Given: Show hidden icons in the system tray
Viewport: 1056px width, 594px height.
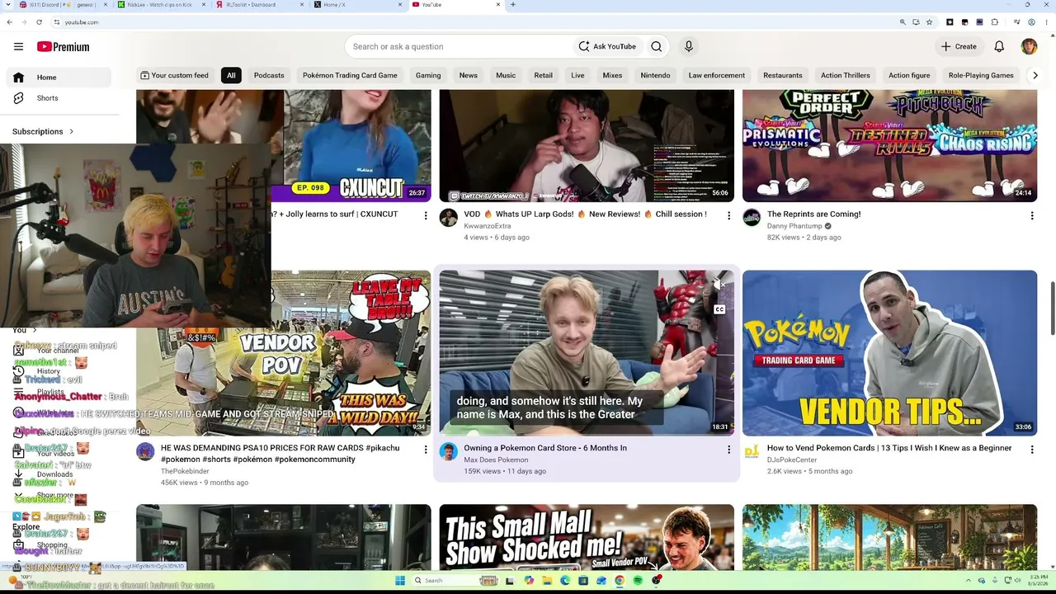Looking at the screenshot, I should pyautogui.click(x=970, y=581).
